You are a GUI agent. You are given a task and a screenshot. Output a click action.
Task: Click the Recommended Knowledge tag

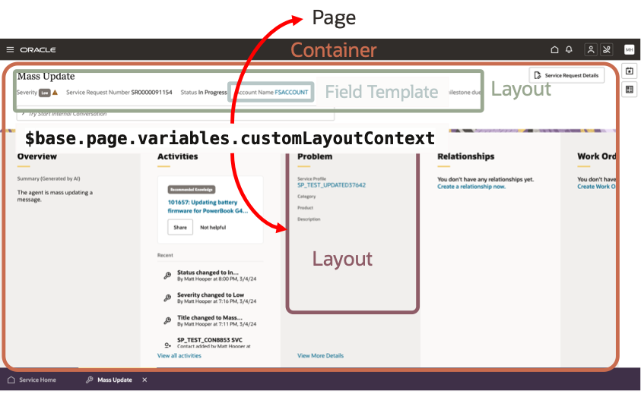[x=192, y=190]
